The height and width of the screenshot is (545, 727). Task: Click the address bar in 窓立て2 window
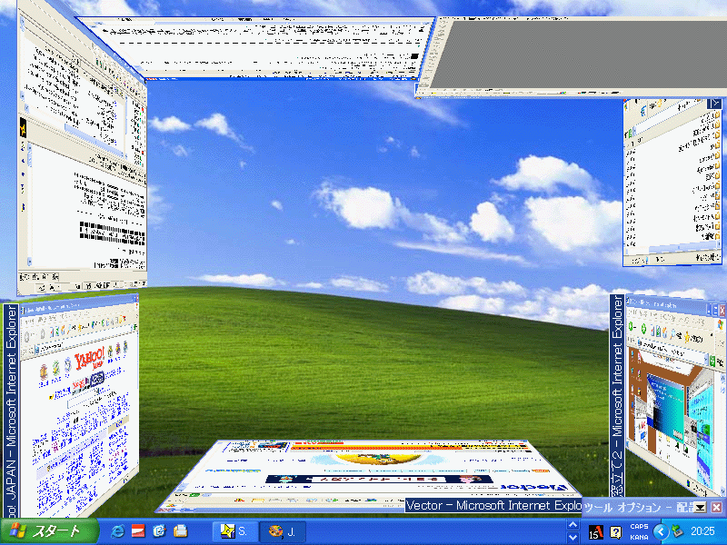coord(672,351)
